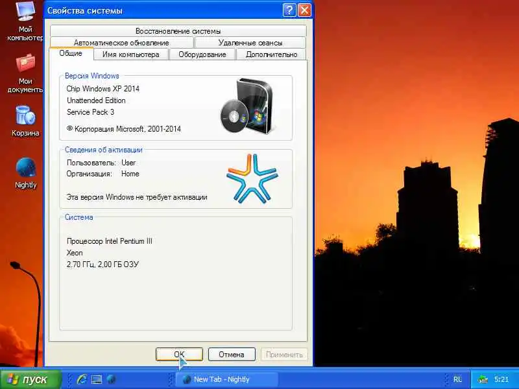Image resolution: width=519 pixels, height=389 pixels.
Task: Click Организация: Home line
Action: pyautogui.click(x=103, y=174)
